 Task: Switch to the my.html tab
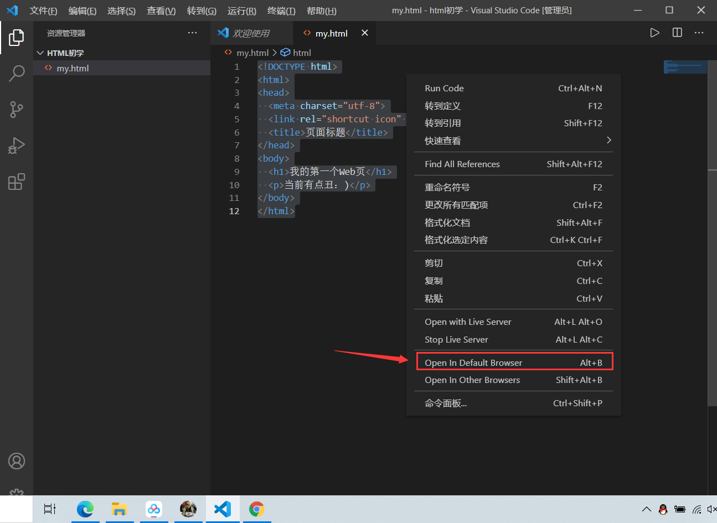[334, 33]
